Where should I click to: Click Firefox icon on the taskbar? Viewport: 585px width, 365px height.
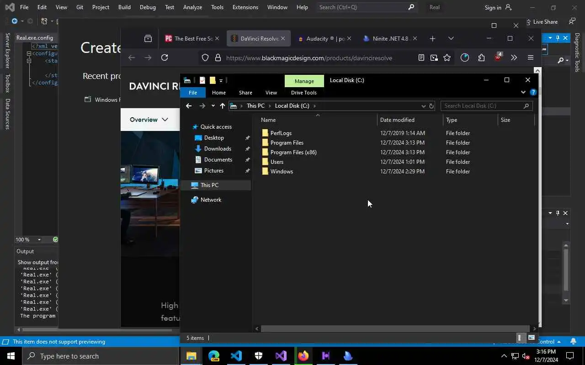coord(303,356)
